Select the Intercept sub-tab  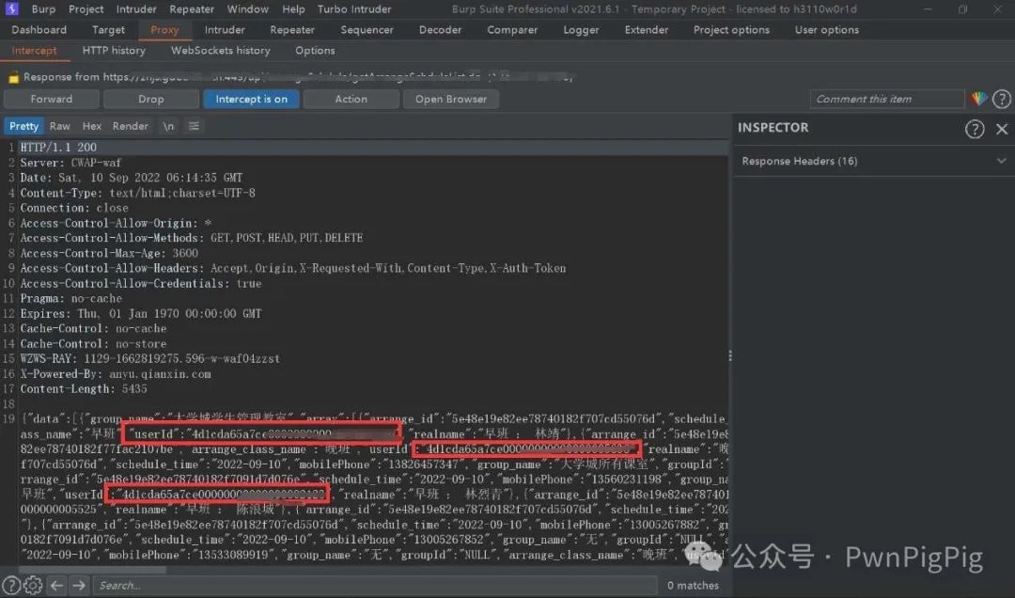click(x=35, y=51)
